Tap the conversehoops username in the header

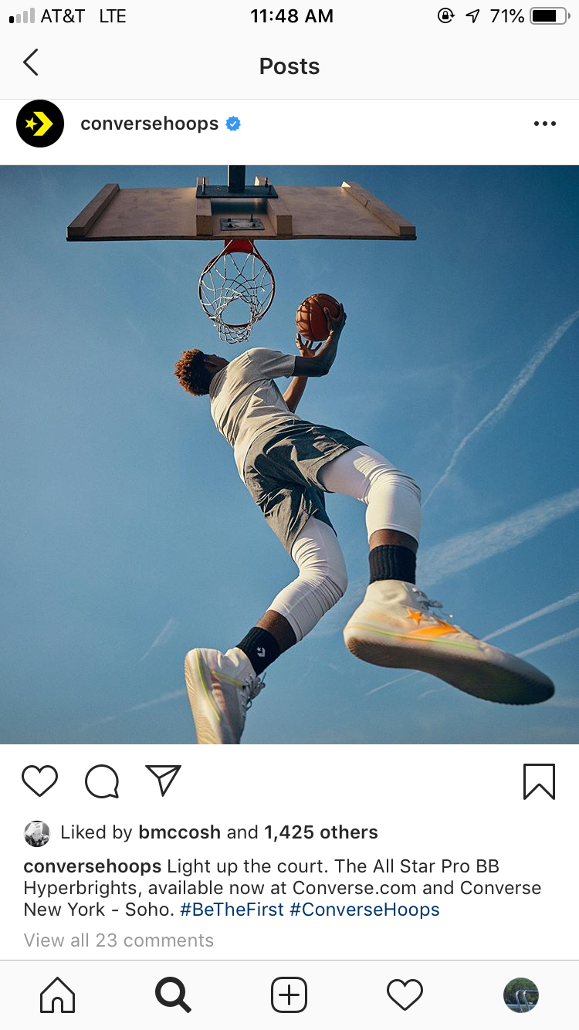click(x=149, y=124)
